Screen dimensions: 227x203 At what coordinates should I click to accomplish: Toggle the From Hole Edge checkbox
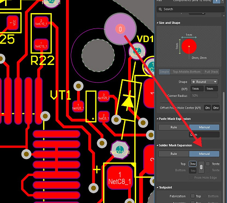(191, 177)
